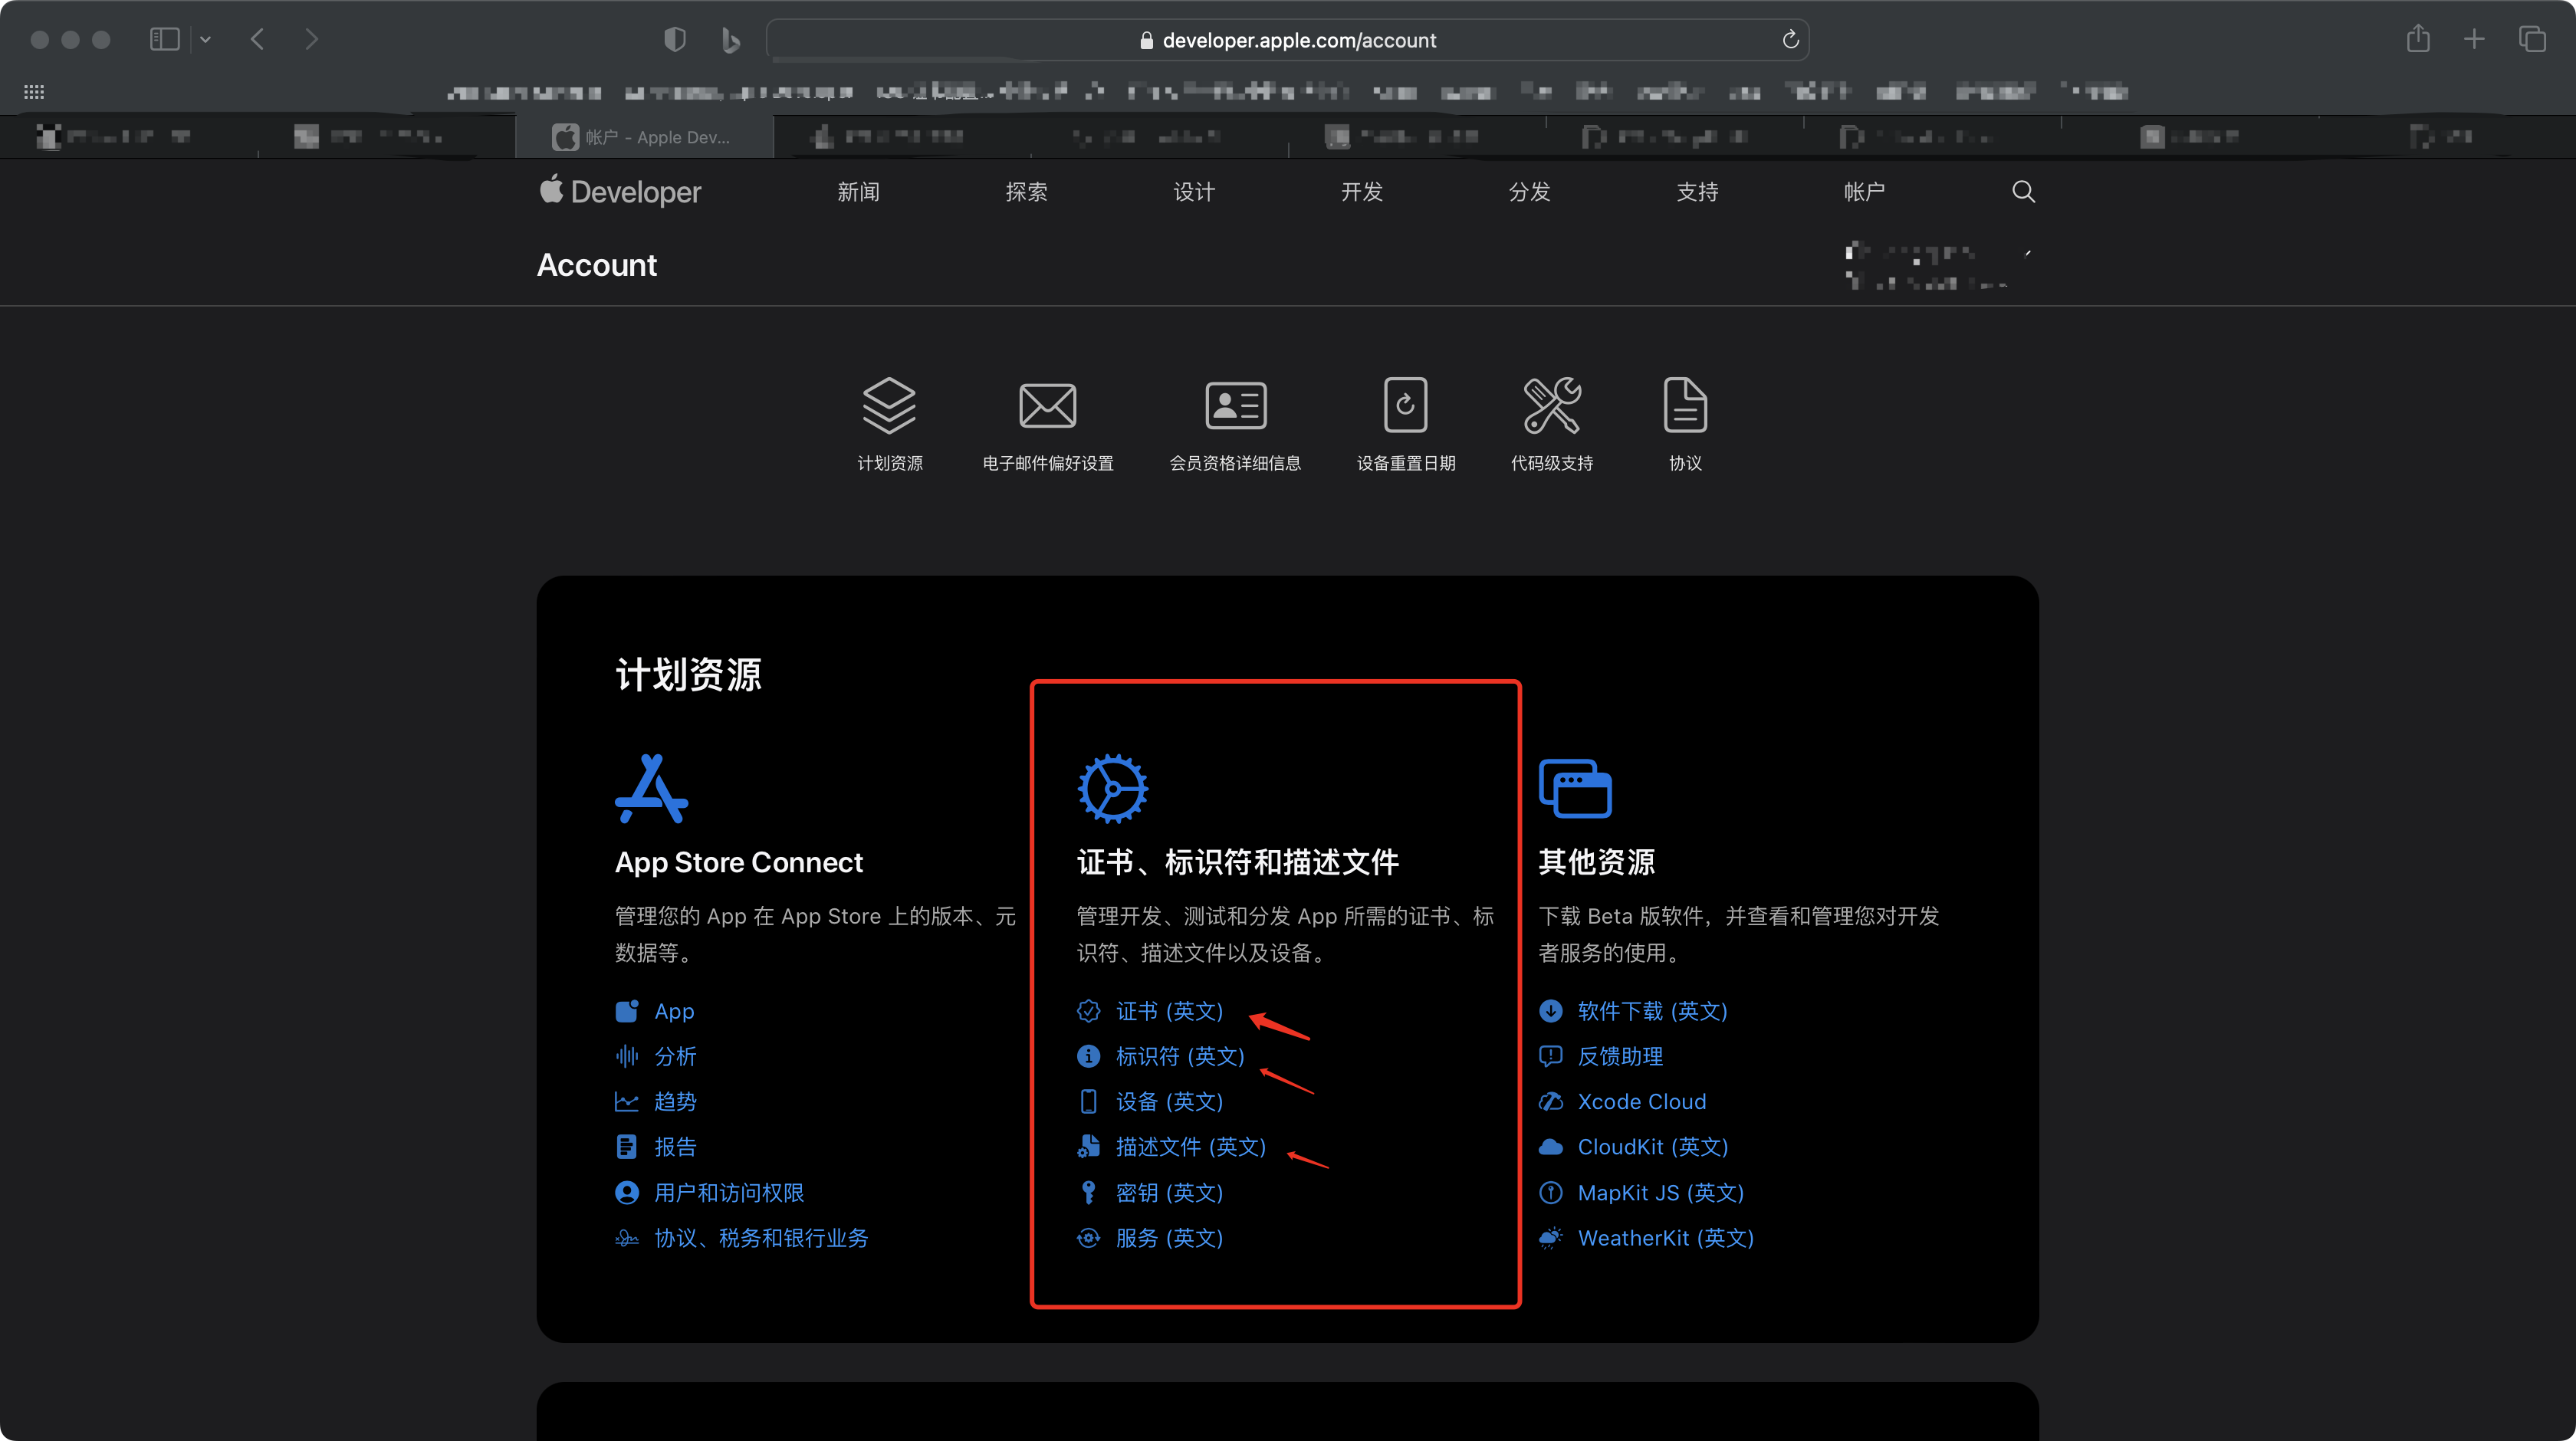
Task: Open the 支持 nav menu
Action: pos(1697,191)
